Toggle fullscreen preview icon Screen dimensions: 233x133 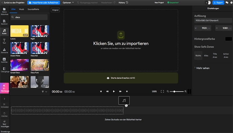tap(162, 91)
